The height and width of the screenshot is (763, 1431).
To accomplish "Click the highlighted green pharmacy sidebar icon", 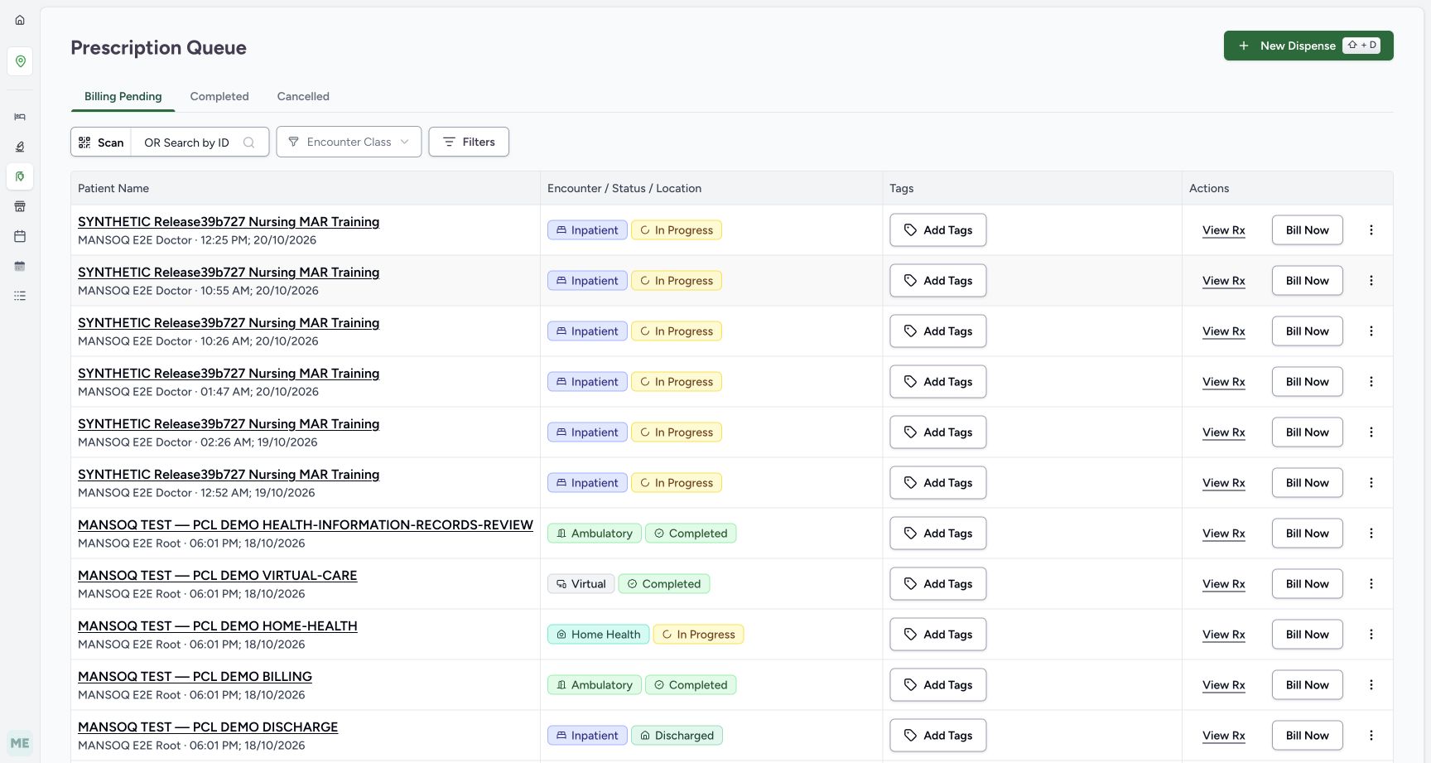I will pyautogui.click(x=20, y=176).
